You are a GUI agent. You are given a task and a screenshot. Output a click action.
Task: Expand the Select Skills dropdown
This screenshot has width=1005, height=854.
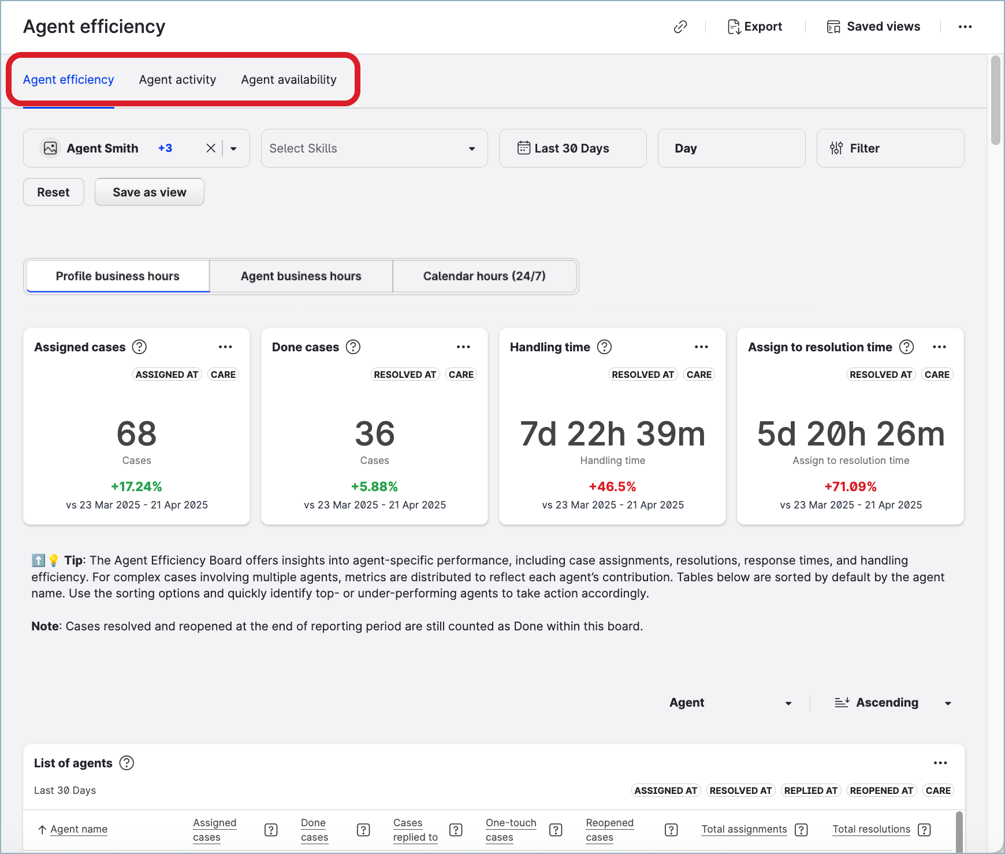(374, 148)
